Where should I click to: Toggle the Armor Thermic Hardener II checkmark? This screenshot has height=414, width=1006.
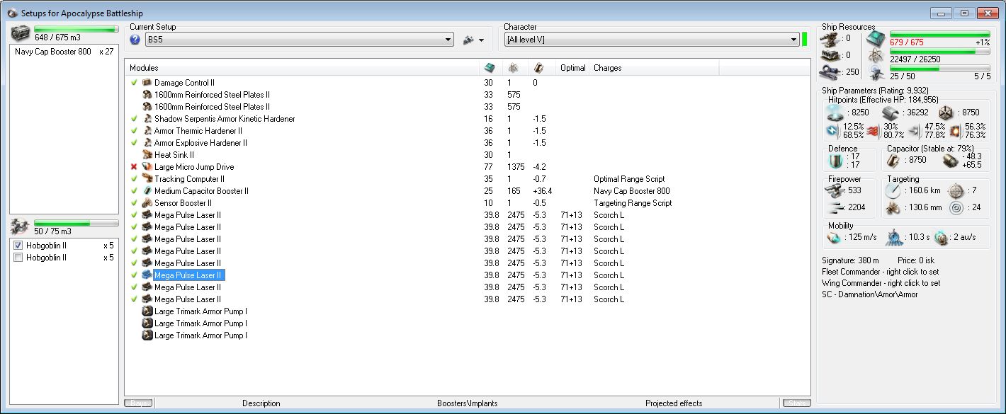[x=134, y=131]
